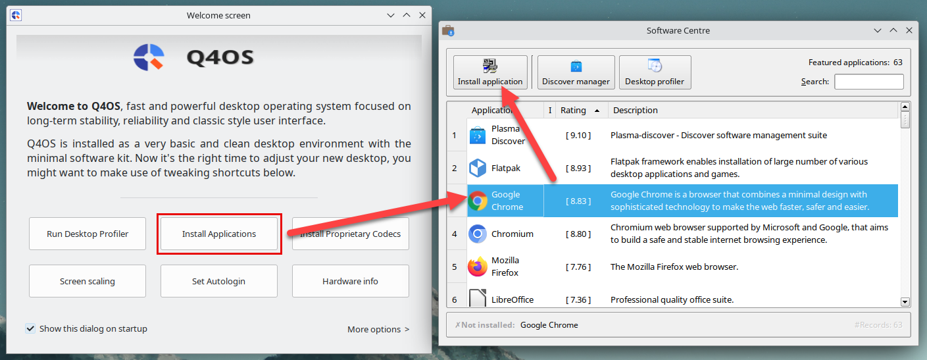Click the LibreOffice app icon
The image size is (927, 360).
tap(478, 298)
